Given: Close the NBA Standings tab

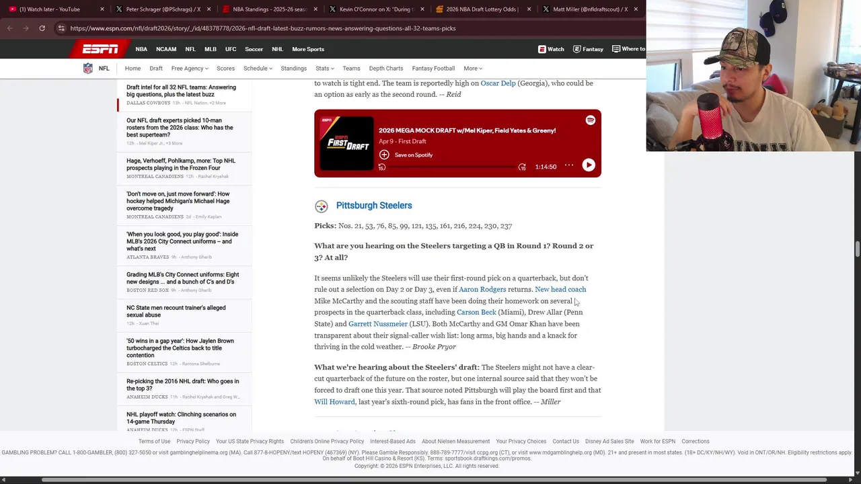Looking at the screenshot, I should pos(315,9).
